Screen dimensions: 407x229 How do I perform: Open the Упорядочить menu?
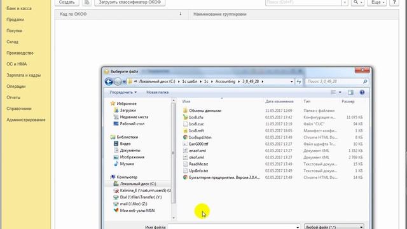123,92
